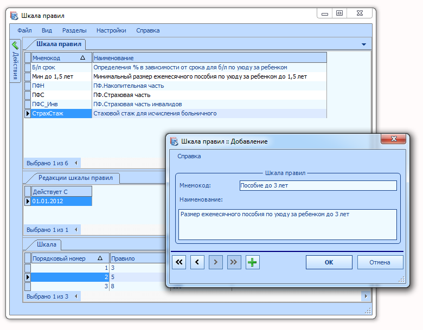Go to previous record in Добавление dialog

(x=197, y=262)
